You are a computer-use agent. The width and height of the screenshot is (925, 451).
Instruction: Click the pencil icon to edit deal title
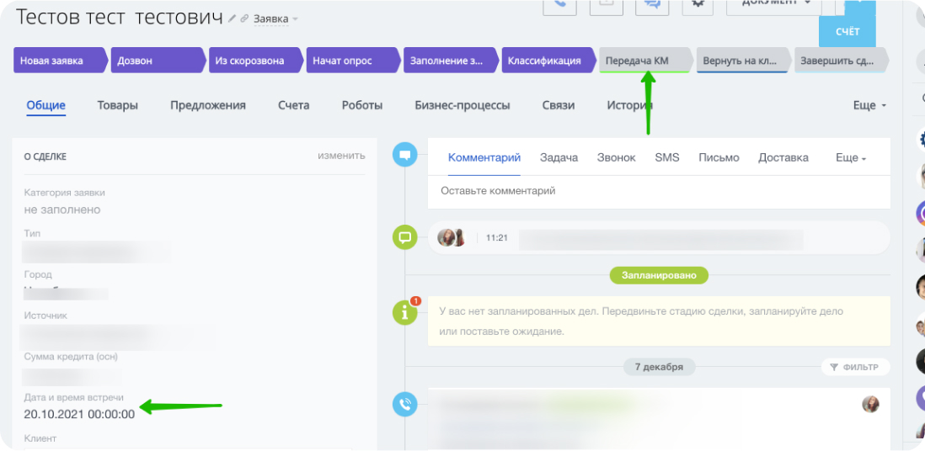click(x=232, y=19)
